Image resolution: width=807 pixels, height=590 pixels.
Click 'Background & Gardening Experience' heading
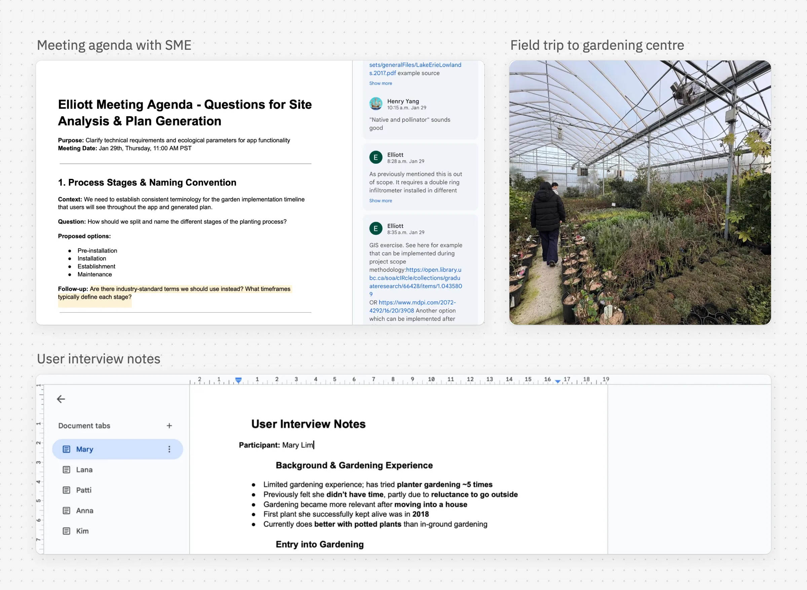click(x=354, y=465)
